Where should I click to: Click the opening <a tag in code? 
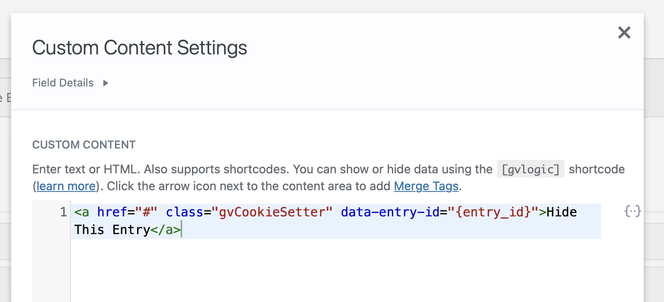click(82, 212)
